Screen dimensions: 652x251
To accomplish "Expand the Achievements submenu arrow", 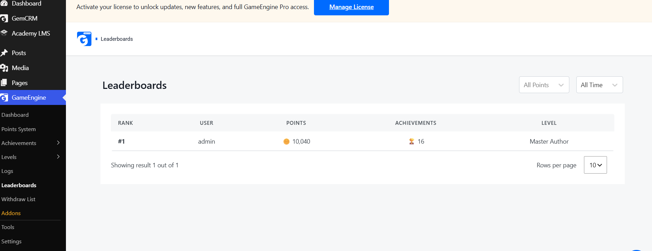I will (58, 143).
